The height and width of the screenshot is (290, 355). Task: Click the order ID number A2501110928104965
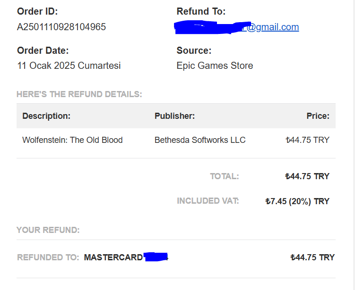pyautogui.click(x=61, y=27)
